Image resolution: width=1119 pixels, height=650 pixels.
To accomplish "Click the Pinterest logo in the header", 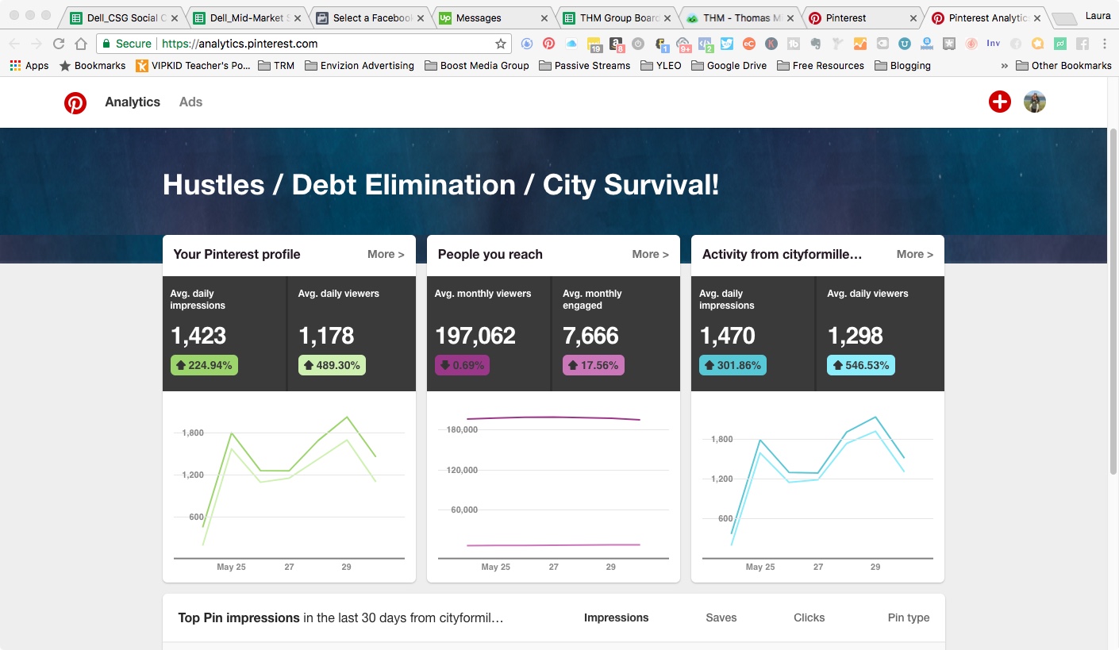I will click(75, 102).
